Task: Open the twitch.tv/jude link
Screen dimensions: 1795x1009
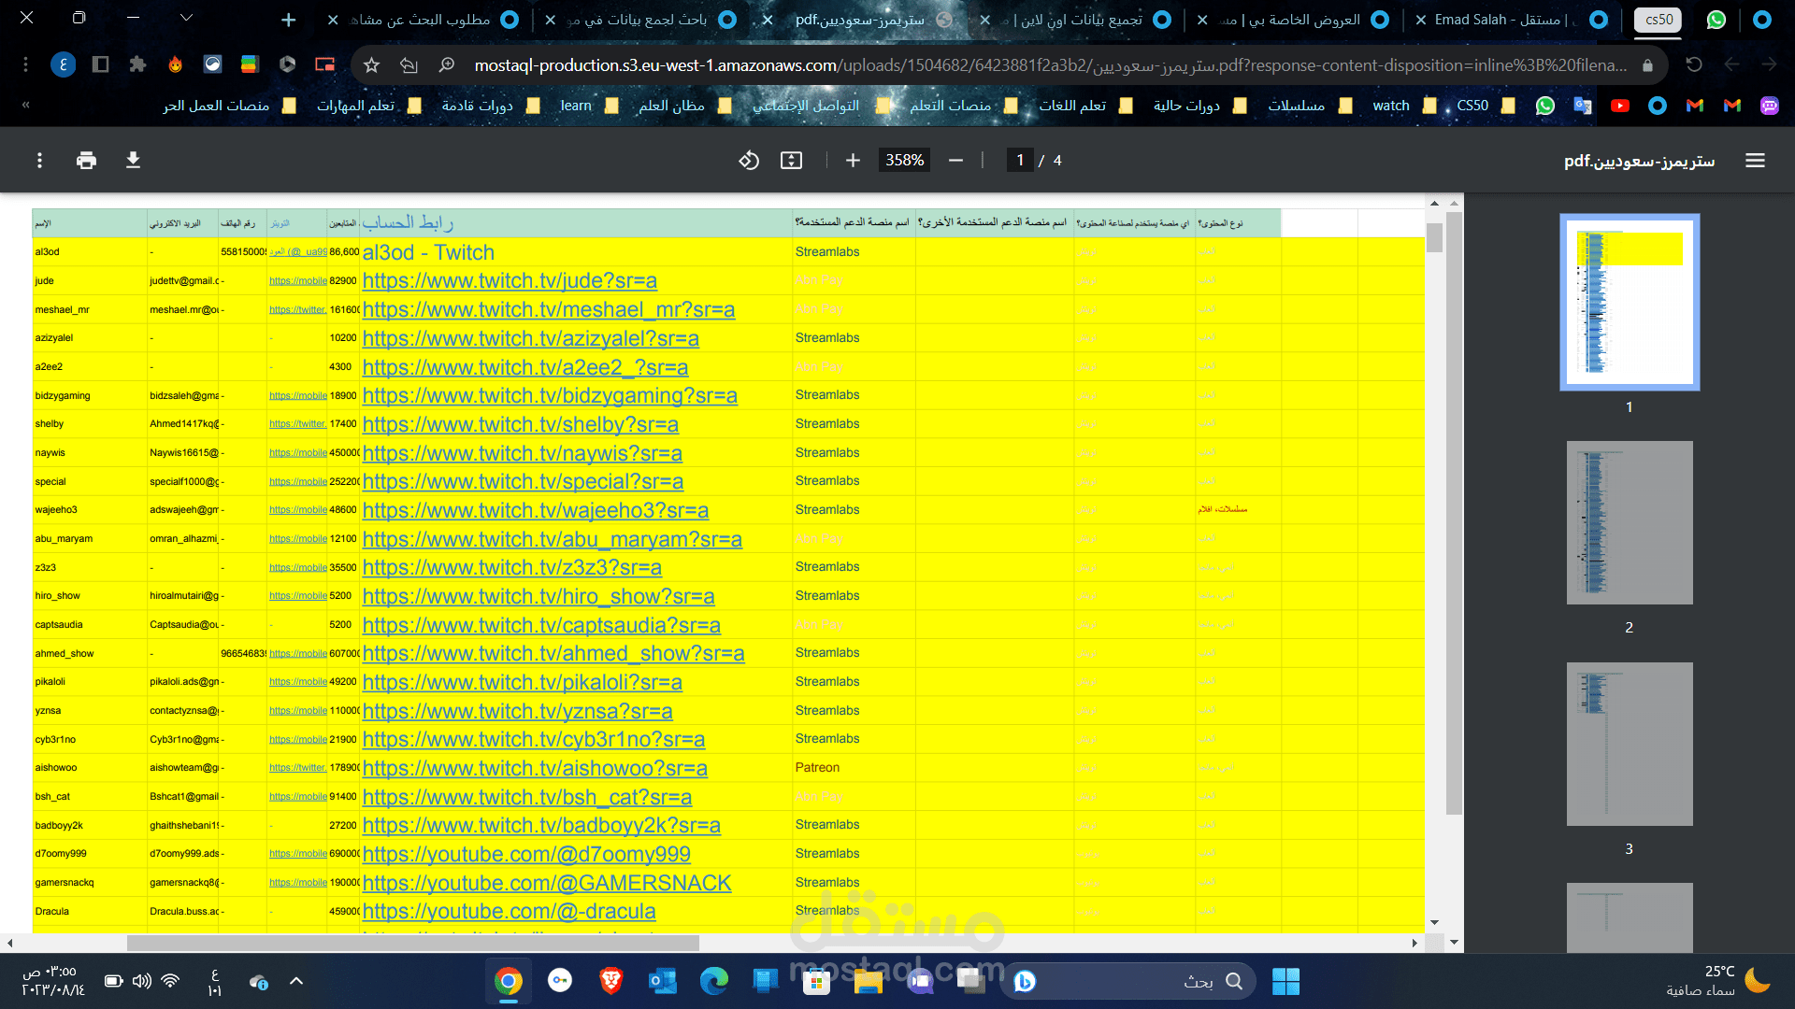Action: (510, 280)
